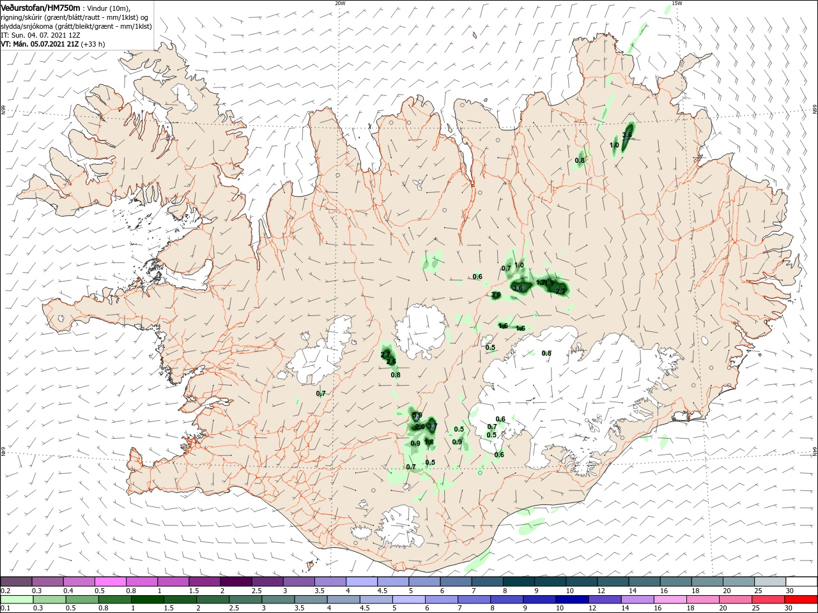The height and width of the screenshot is (613, 818).
Task: Click the 'Vindur (10m)' header text
Action: (107, 8)
